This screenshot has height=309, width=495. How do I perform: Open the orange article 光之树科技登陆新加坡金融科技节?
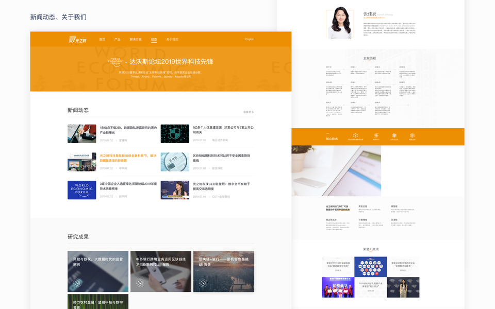click(x=128, y=158)
